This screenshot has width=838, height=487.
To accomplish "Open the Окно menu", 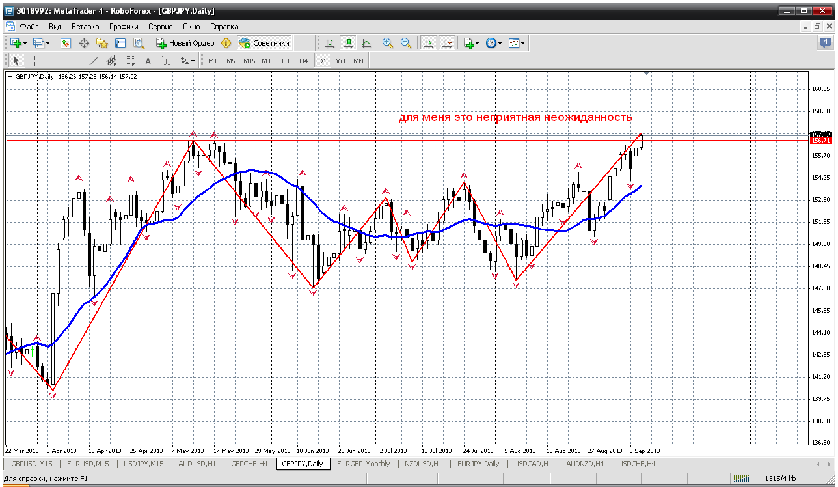I will (191, 27).
